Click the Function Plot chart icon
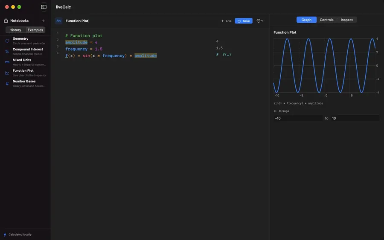Viewport: 384px width, 240px height. coord(7,73)
